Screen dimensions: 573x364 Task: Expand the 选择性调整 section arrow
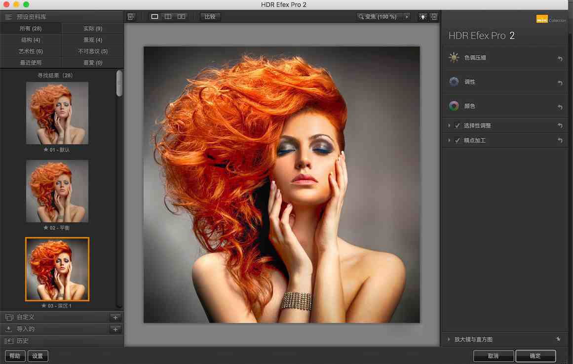pyautogui.click(x=449, y=125)
